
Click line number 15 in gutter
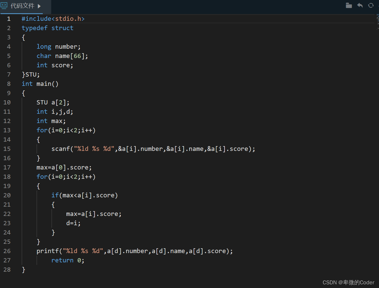tap(7, 149)
